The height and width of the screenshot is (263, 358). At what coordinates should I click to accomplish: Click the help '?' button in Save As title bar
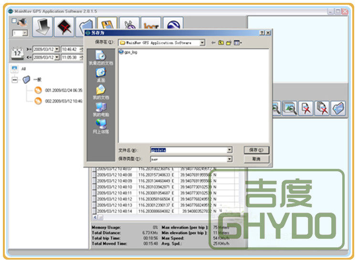[x=262, y=33]
